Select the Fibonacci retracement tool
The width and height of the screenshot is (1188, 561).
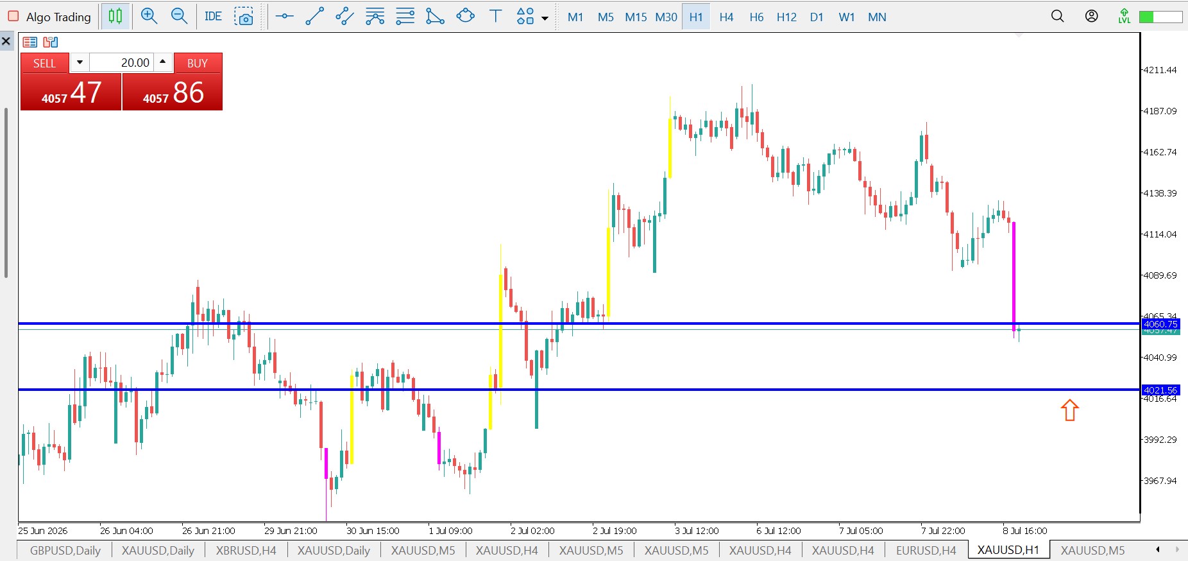point(405,17)
